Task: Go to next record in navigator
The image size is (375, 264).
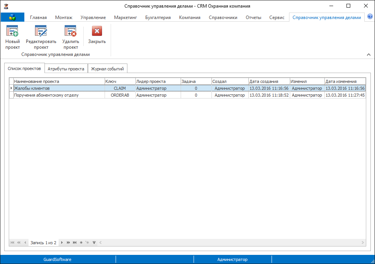Action: 62,242
